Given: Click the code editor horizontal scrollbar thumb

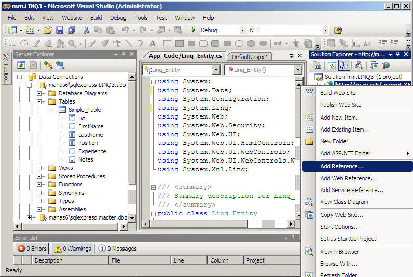Looking at the screenshot, I should [x=199, y=224].
